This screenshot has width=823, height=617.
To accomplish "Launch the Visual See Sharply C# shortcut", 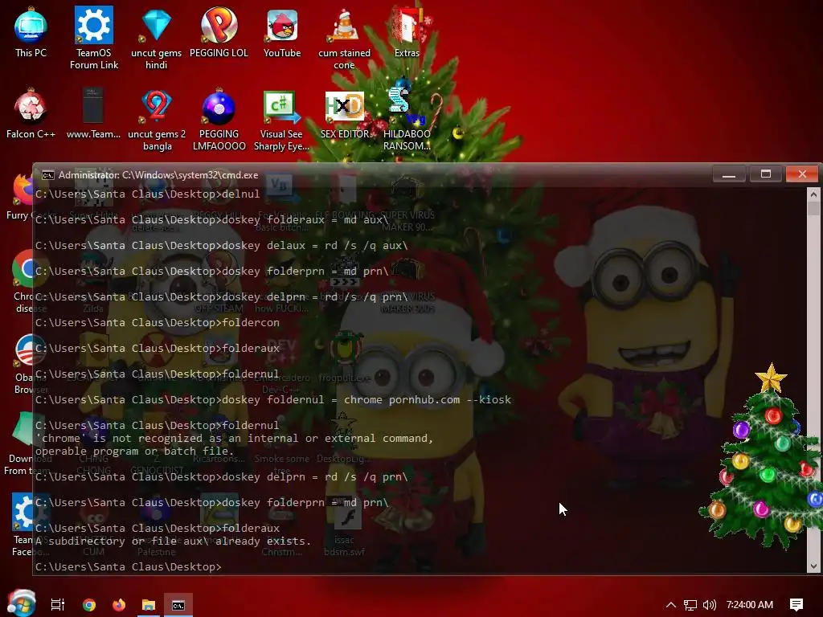I will [281, 121].
